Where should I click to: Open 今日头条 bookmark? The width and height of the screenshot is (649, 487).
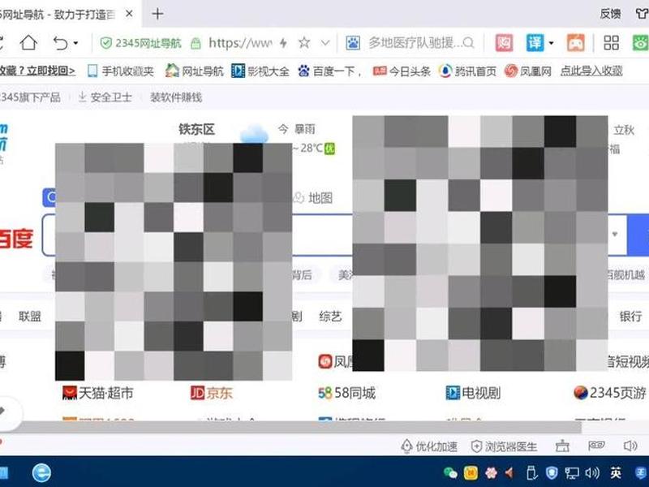click(402, 71)
